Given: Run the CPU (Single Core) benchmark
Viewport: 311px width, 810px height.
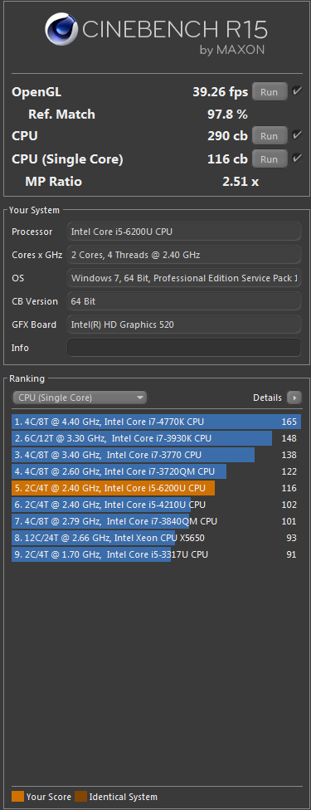Looking at the screenshot, I should tap(270, 159).
